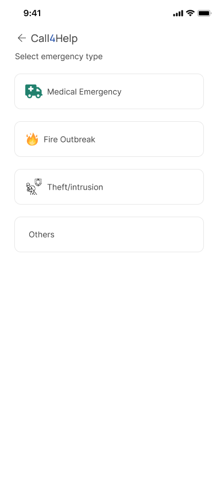
Task: Tap the Select emergency type heading
Action: (59, 57)
